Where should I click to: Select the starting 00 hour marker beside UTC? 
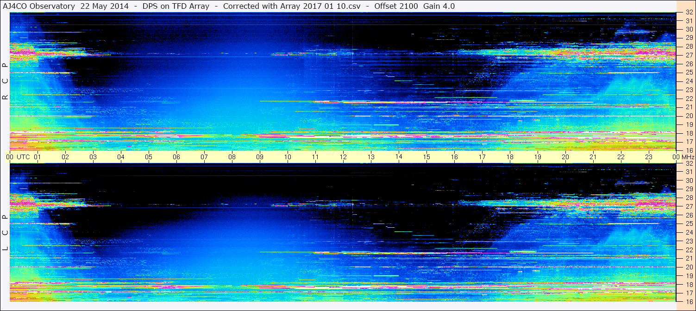[10, 157]
